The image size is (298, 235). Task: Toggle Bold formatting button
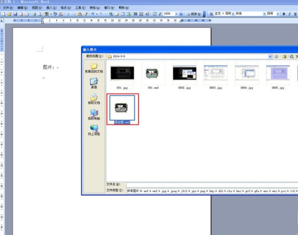[x=284, y=14]
